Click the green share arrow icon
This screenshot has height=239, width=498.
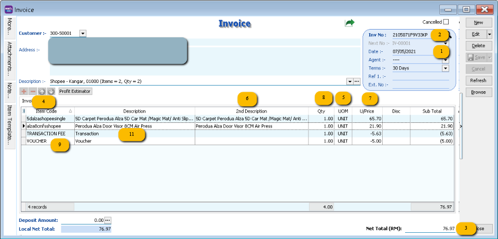coord(349,23)
